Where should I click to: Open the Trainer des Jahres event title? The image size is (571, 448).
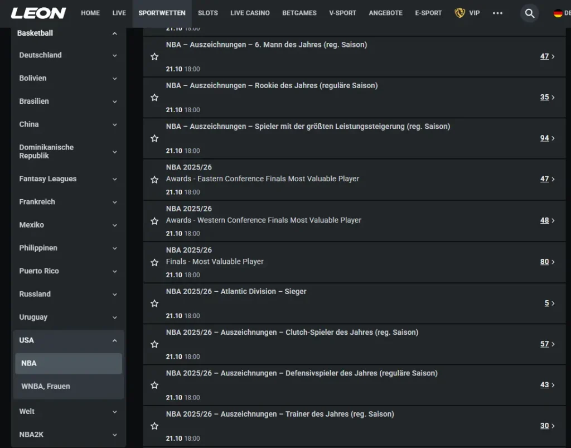[280, 414]
